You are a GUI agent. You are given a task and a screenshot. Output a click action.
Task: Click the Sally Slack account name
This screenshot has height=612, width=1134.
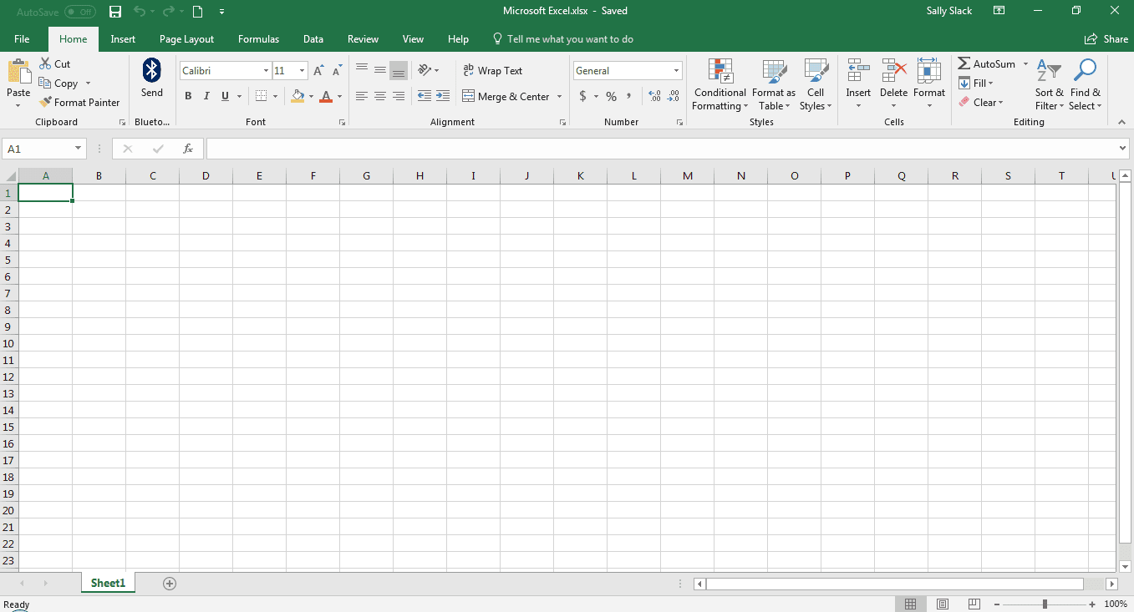(949, 12)
